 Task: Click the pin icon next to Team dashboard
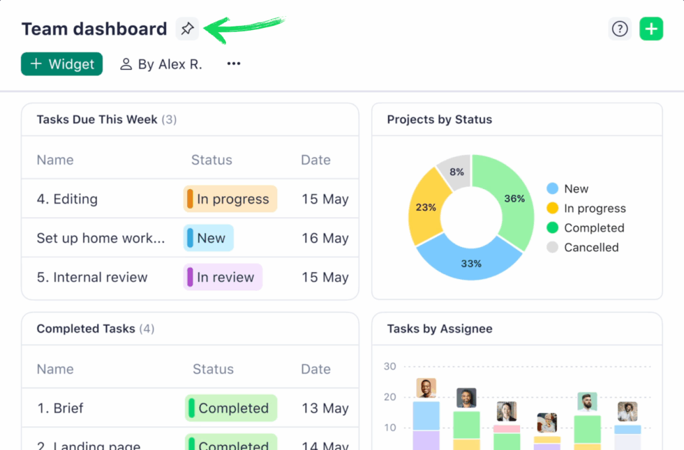pyautogui.click(x=187, y=29)
